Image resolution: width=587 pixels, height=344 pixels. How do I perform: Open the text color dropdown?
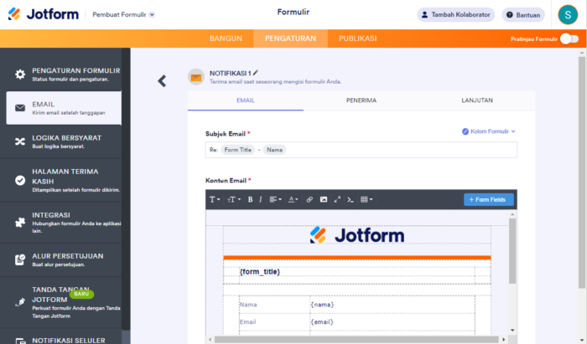[293, 199]
